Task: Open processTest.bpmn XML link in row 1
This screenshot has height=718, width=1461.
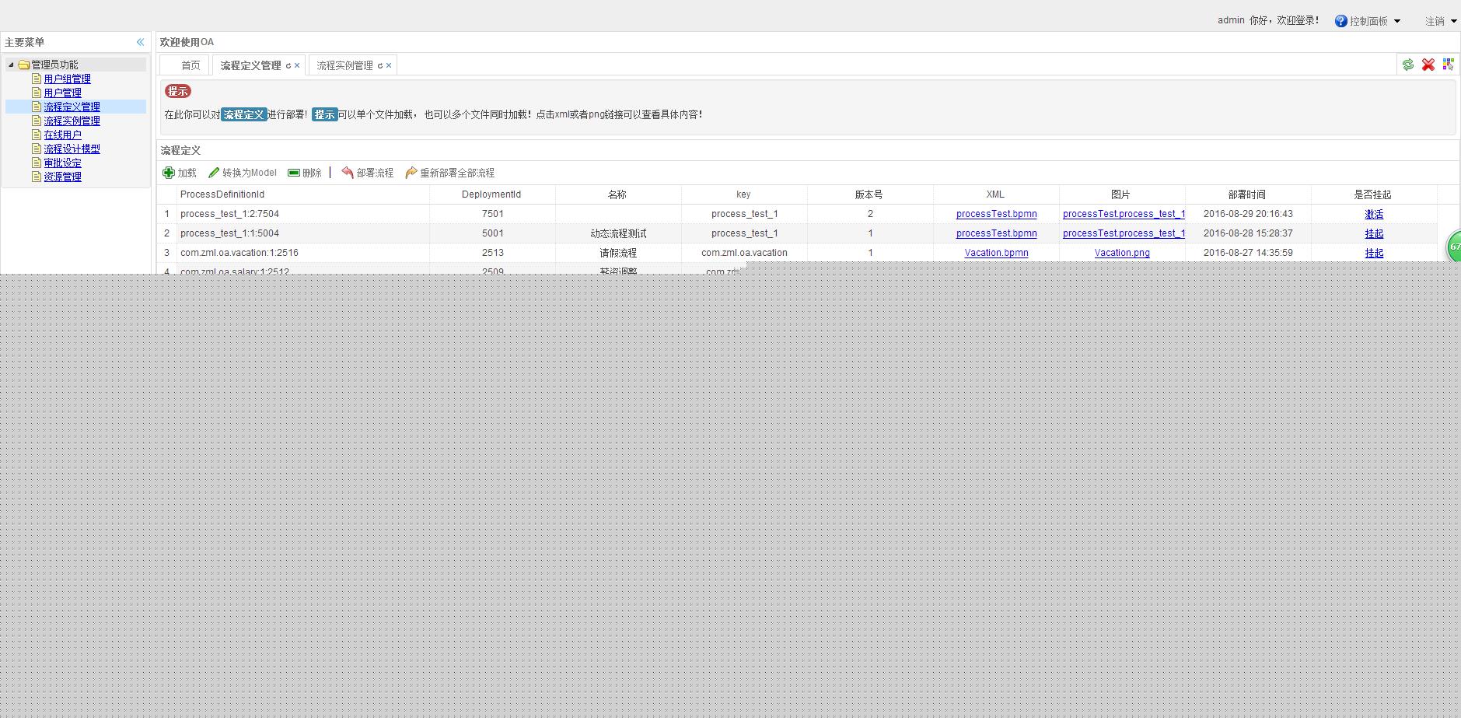Action: (996, 214)
